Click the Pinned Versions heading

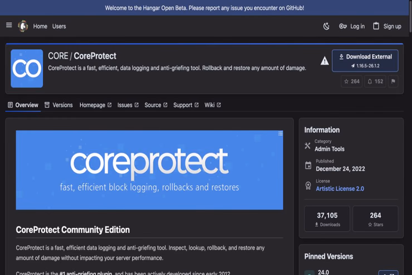(328, 257)
